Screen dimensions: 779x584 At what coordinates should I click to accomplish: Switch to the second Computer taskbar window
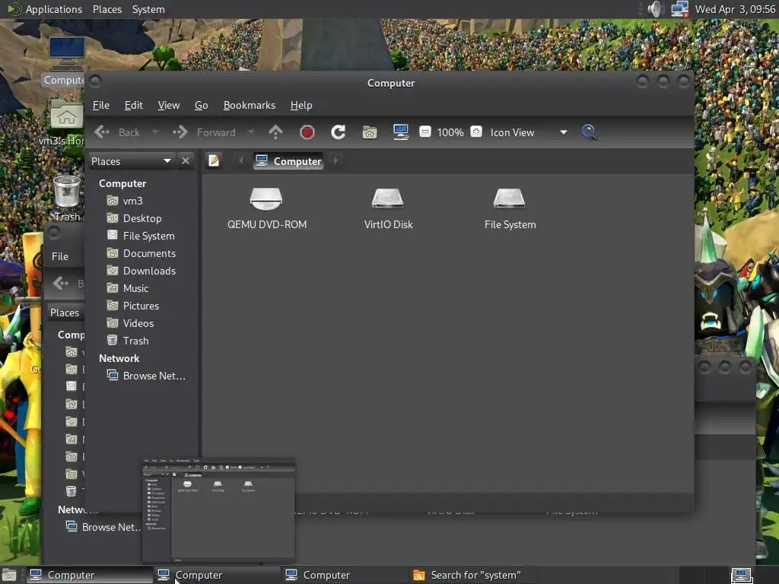(217, 575)
